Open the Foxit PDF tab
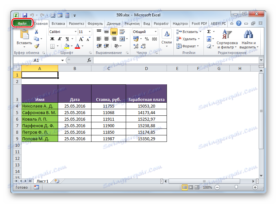The image size is (277, 204). tap(199, 24)
